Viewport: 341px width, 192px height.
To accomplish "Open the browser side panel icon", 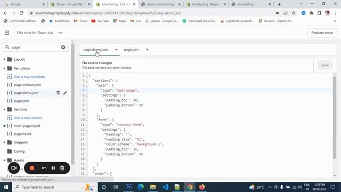I will 320,13.
